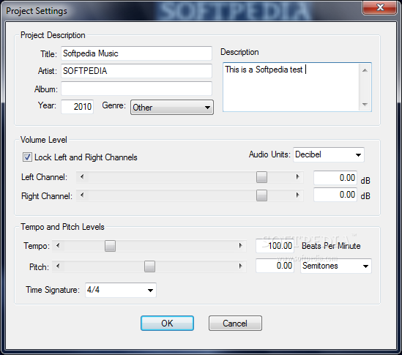Click Pitch slider right arrow
Image resolution: width=402 pixels, height=355 pixels.
240,266
